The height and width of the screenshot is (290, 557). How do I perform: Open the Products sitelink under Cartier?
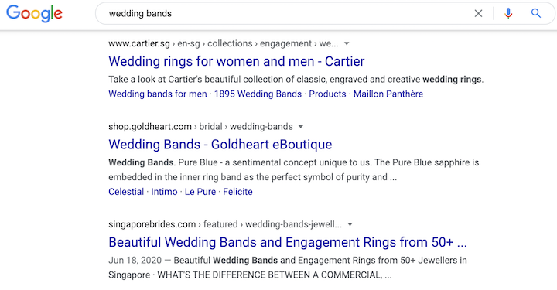tap(327, 94)
